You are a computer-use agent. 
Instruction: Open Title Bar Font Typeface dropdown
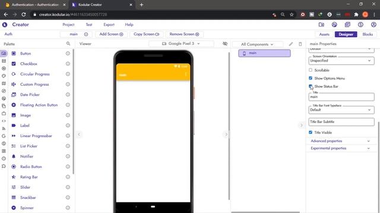pos(341,110)
